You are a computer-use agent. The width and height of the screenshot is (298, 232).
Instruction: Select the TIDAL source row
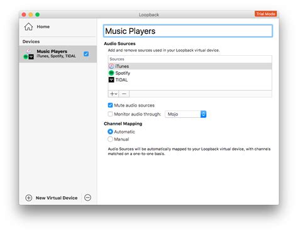[190, 80]
